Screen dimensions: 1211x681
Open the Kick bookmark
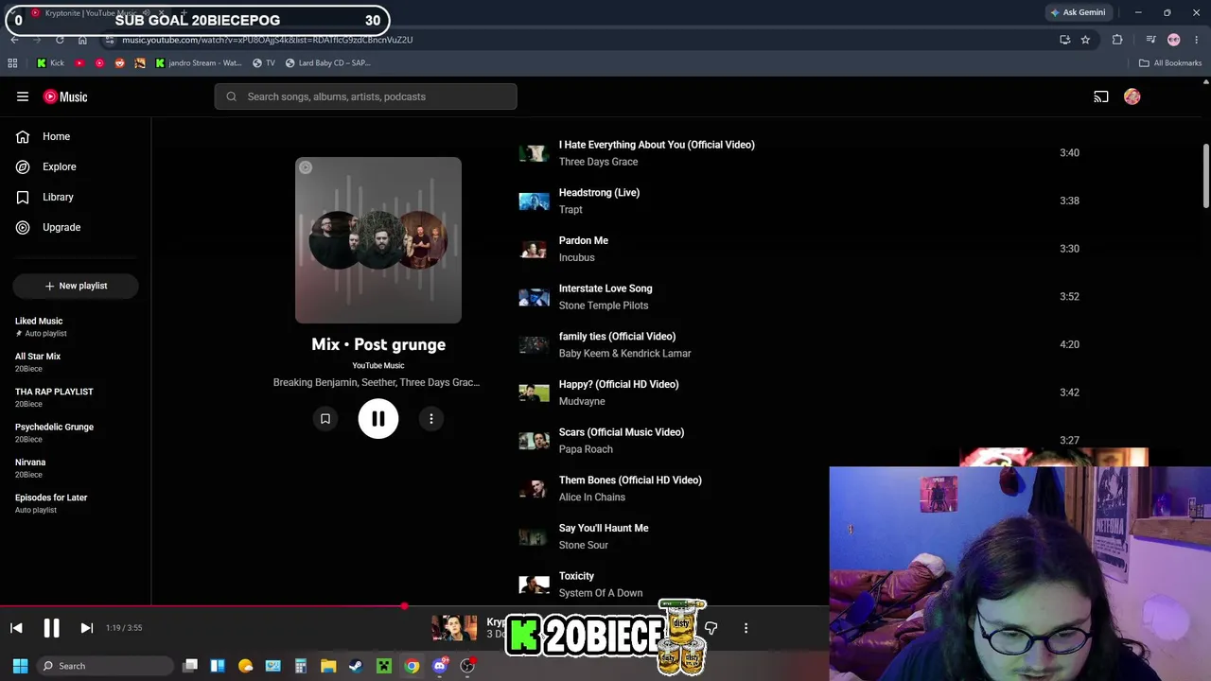(50, 63)
